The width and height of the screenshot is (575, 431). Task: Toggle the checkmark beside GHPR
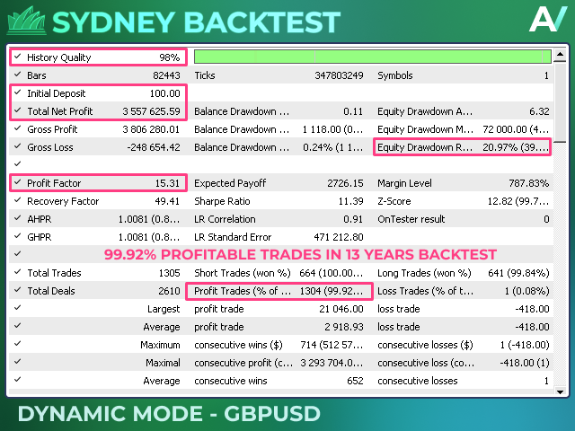(x=17, y=236)
